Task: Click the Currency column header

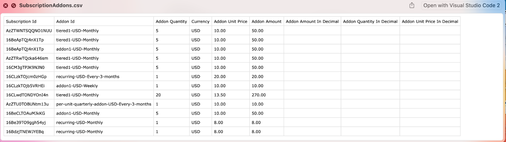Action: [200, 21]
